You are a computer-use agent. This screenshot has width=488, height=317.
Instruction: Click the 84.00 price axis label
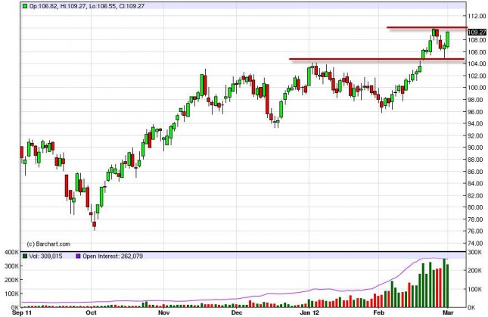click(477, 184)
